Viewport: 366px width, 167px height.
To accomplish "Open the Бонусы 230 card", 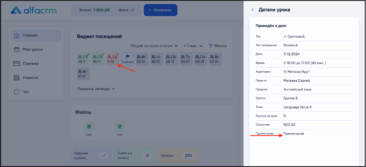I will click(178, 155).
